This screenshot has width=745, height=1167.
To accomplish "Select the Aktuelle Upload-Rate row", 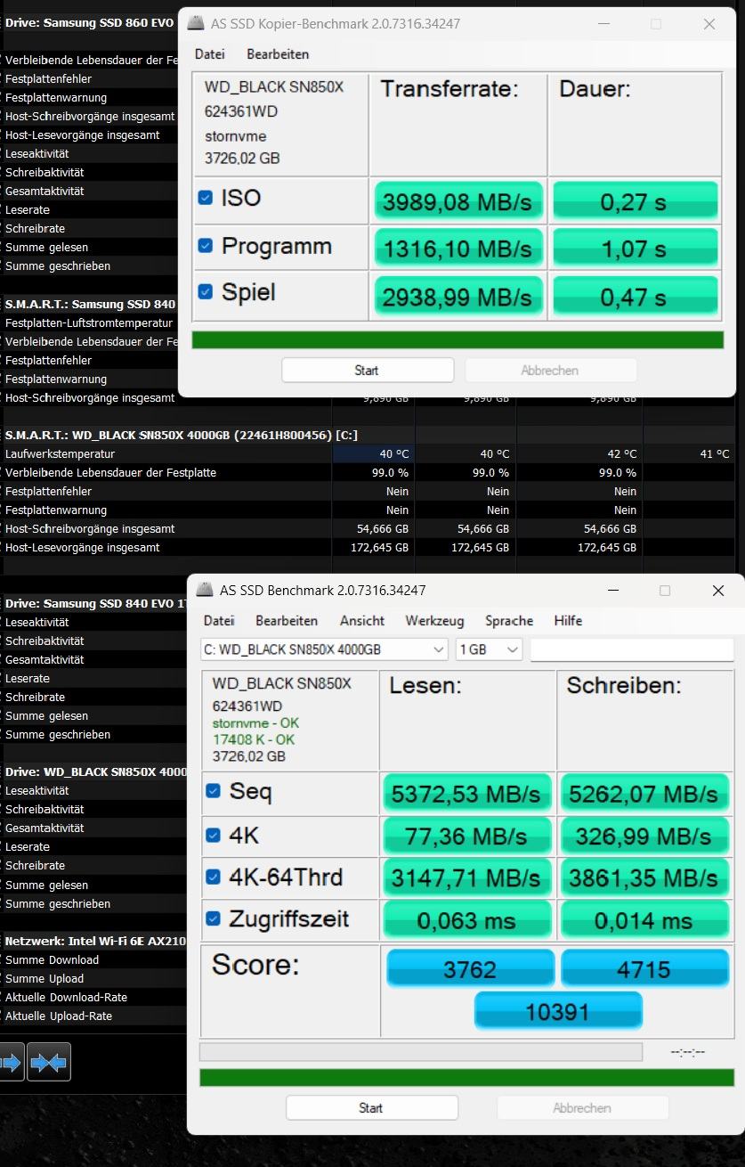I will click(93, 1016).
